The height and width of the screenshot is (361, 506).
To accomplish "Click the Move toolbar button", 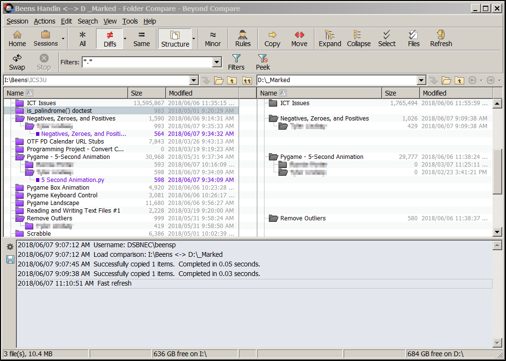I will coord(299,39).
